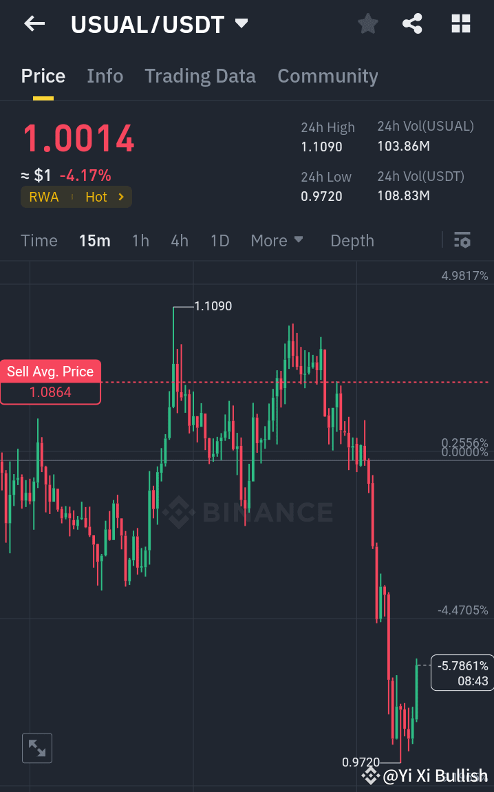Add USUAL/USDT to favorites via star icon
This screenshot has height=792, width=494.
367,23
